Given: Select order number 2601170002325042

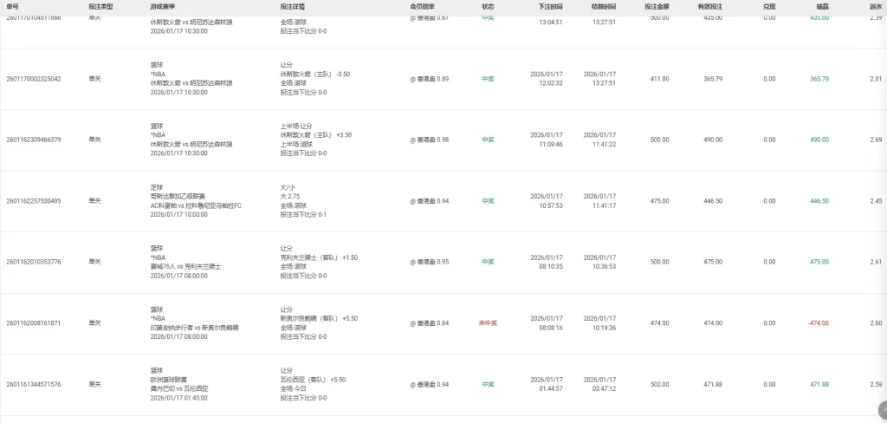Looking at the screenshot, I should [34, 79].
